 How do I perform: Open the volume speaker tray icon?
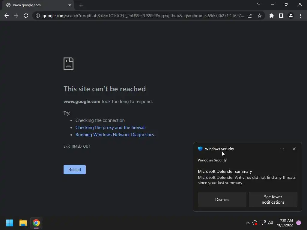[270, 223]
